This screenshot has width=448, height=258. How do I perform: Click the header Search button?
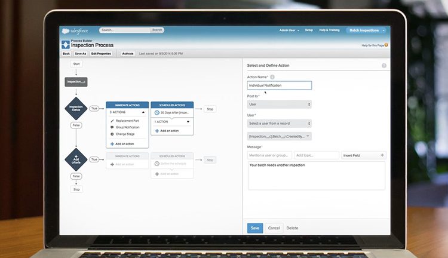pos(157,30)
